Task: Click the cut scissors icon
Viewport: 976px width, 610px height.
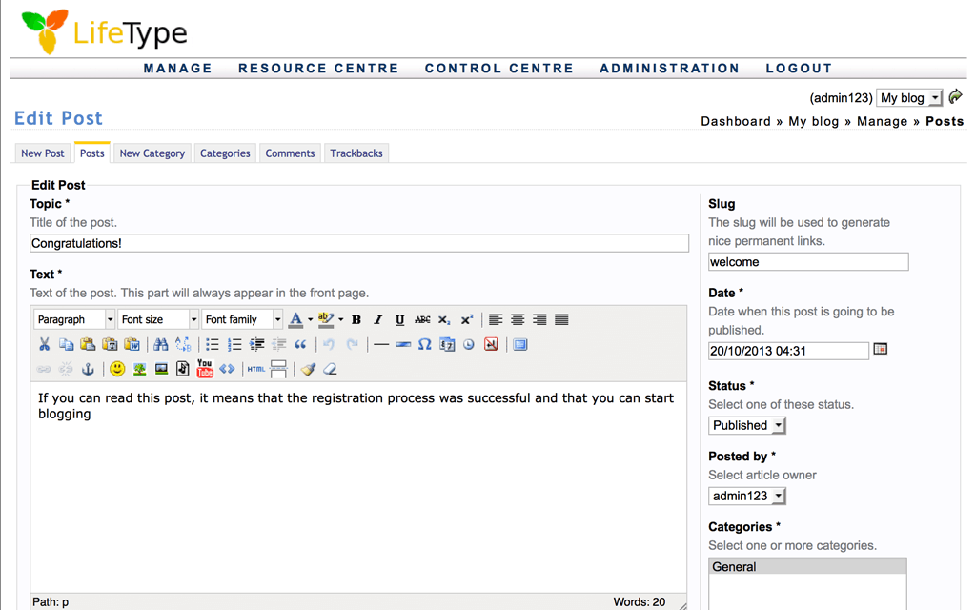Action: click(x=44, y=345)
